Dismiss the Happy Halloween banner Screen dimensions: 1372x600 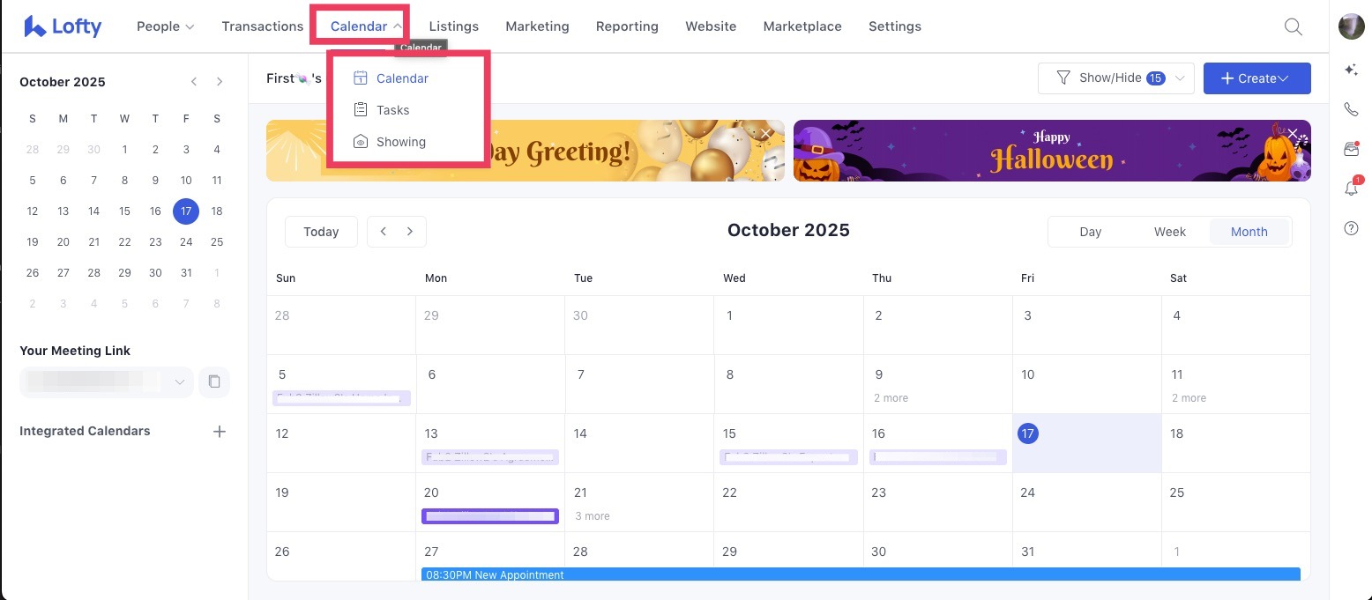tap(1293, 133)
